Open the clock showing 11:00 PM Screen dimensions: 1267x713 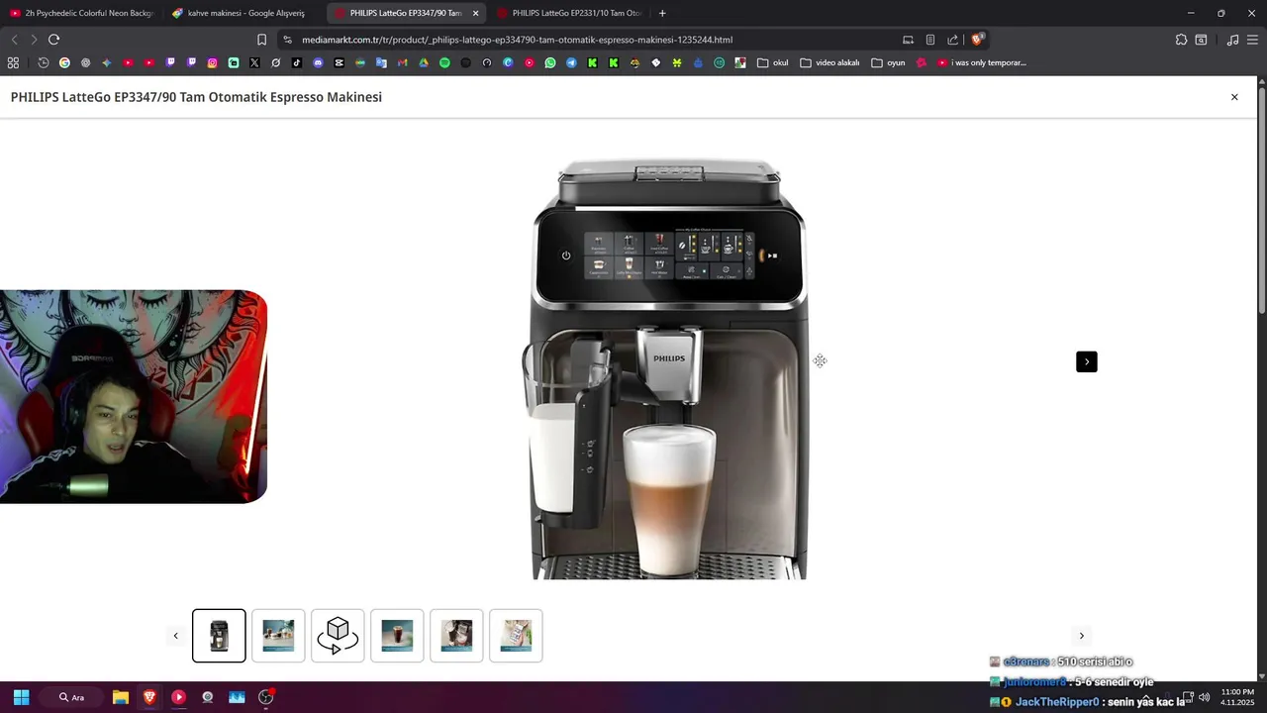pyautogui.click(x=1237, y=697)
